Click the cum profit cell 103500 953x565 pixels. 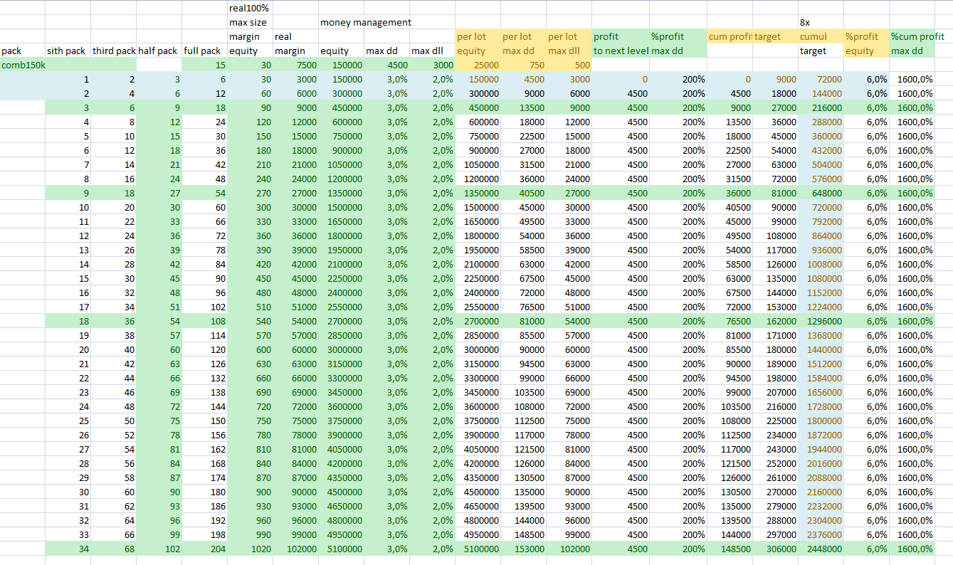coord(730,406)
